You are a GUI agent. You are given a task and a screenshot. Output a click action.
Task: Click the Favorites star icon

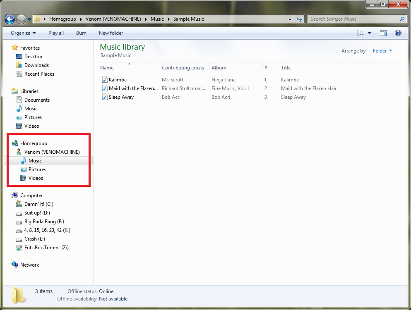click(x=14, y=48)
